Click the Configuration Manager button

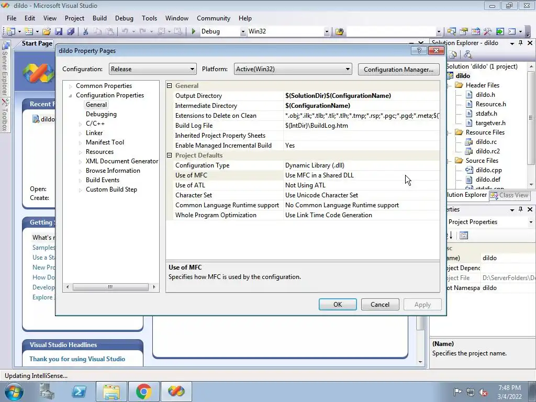pos(398,70)
